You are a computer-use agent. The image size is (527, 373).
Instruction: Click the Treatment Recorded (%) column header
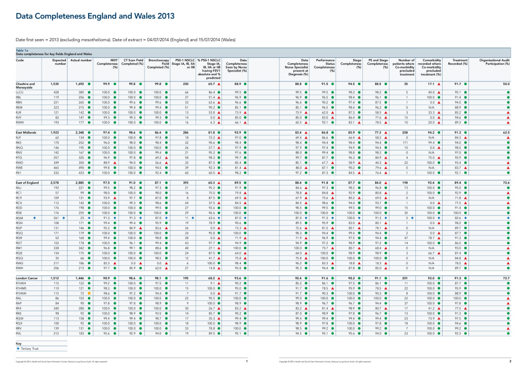click(456, 62)
